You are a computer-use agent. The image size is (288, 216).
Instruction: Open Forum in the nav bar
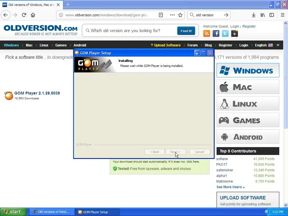[192, 45]
